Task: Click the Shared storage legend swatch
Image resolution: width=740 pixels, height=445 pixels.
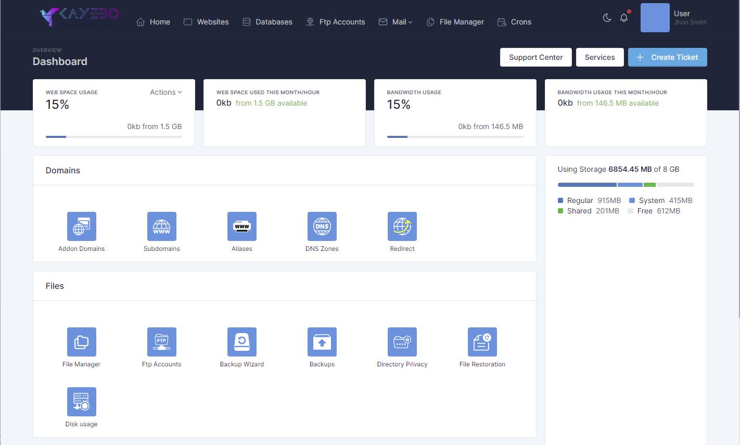Action: coord(560,211)
